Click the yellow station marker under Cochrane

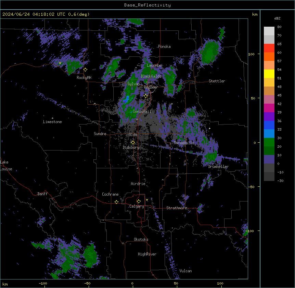tap(116, 202)
